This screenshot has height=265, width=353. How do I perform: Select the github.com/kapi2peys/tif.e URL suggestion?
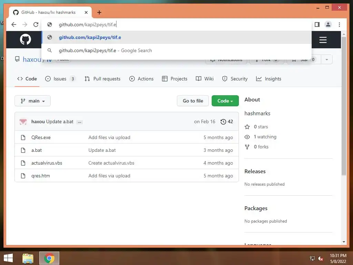(x=176, y=37)
